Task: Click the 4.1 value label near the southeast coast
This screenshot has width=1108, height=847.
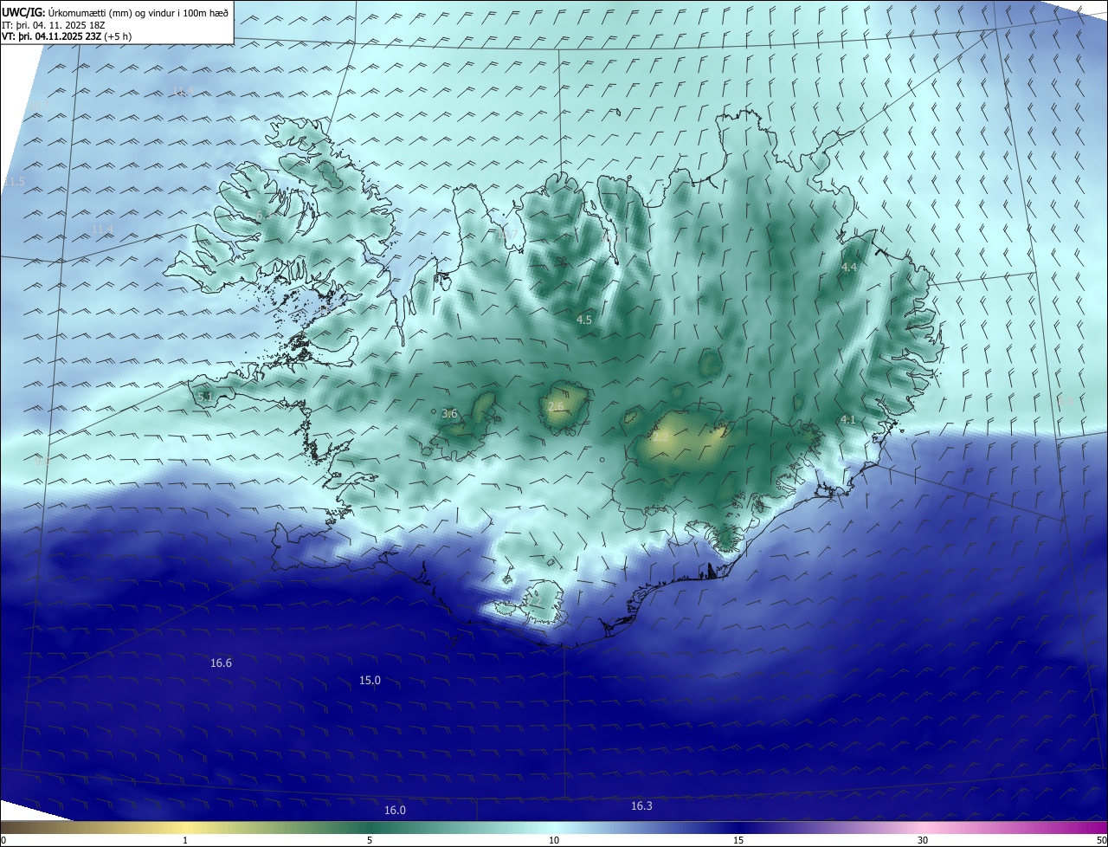Action: 848,420
